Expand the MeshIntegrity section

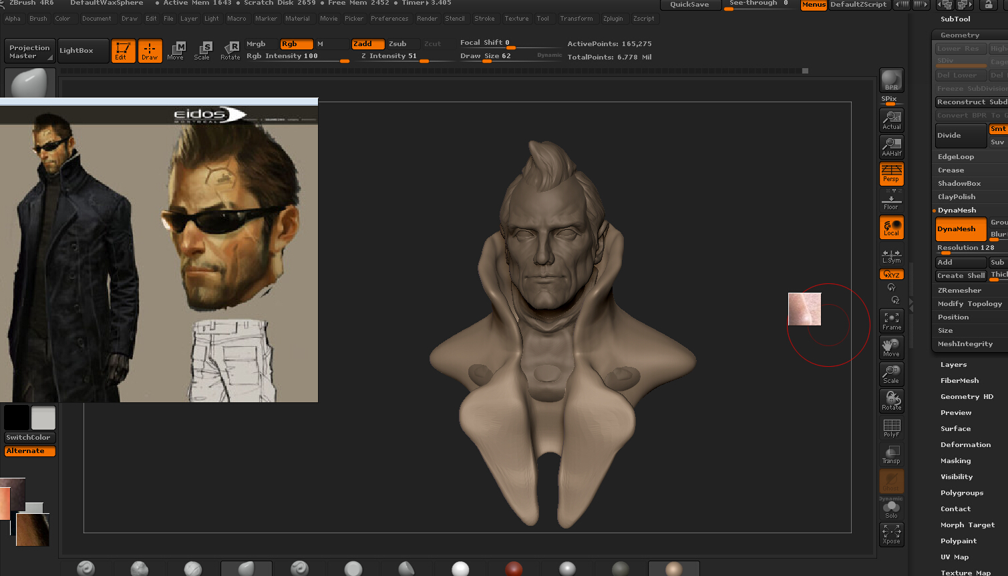[965, 344]
